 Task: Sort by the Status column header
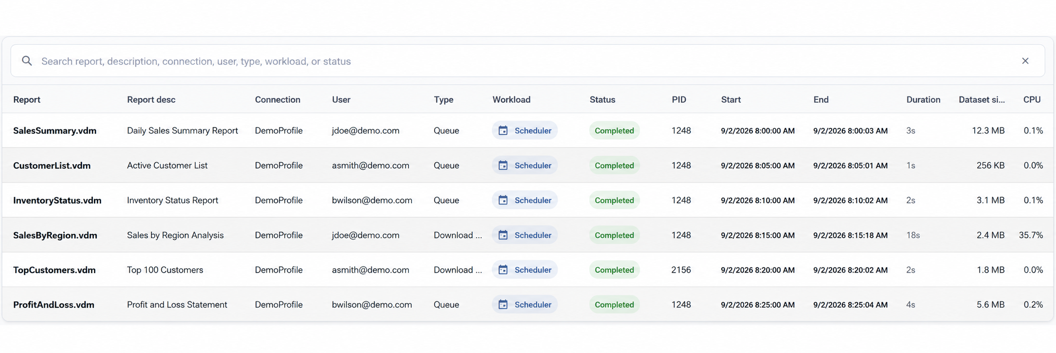(x=602, y=99)
